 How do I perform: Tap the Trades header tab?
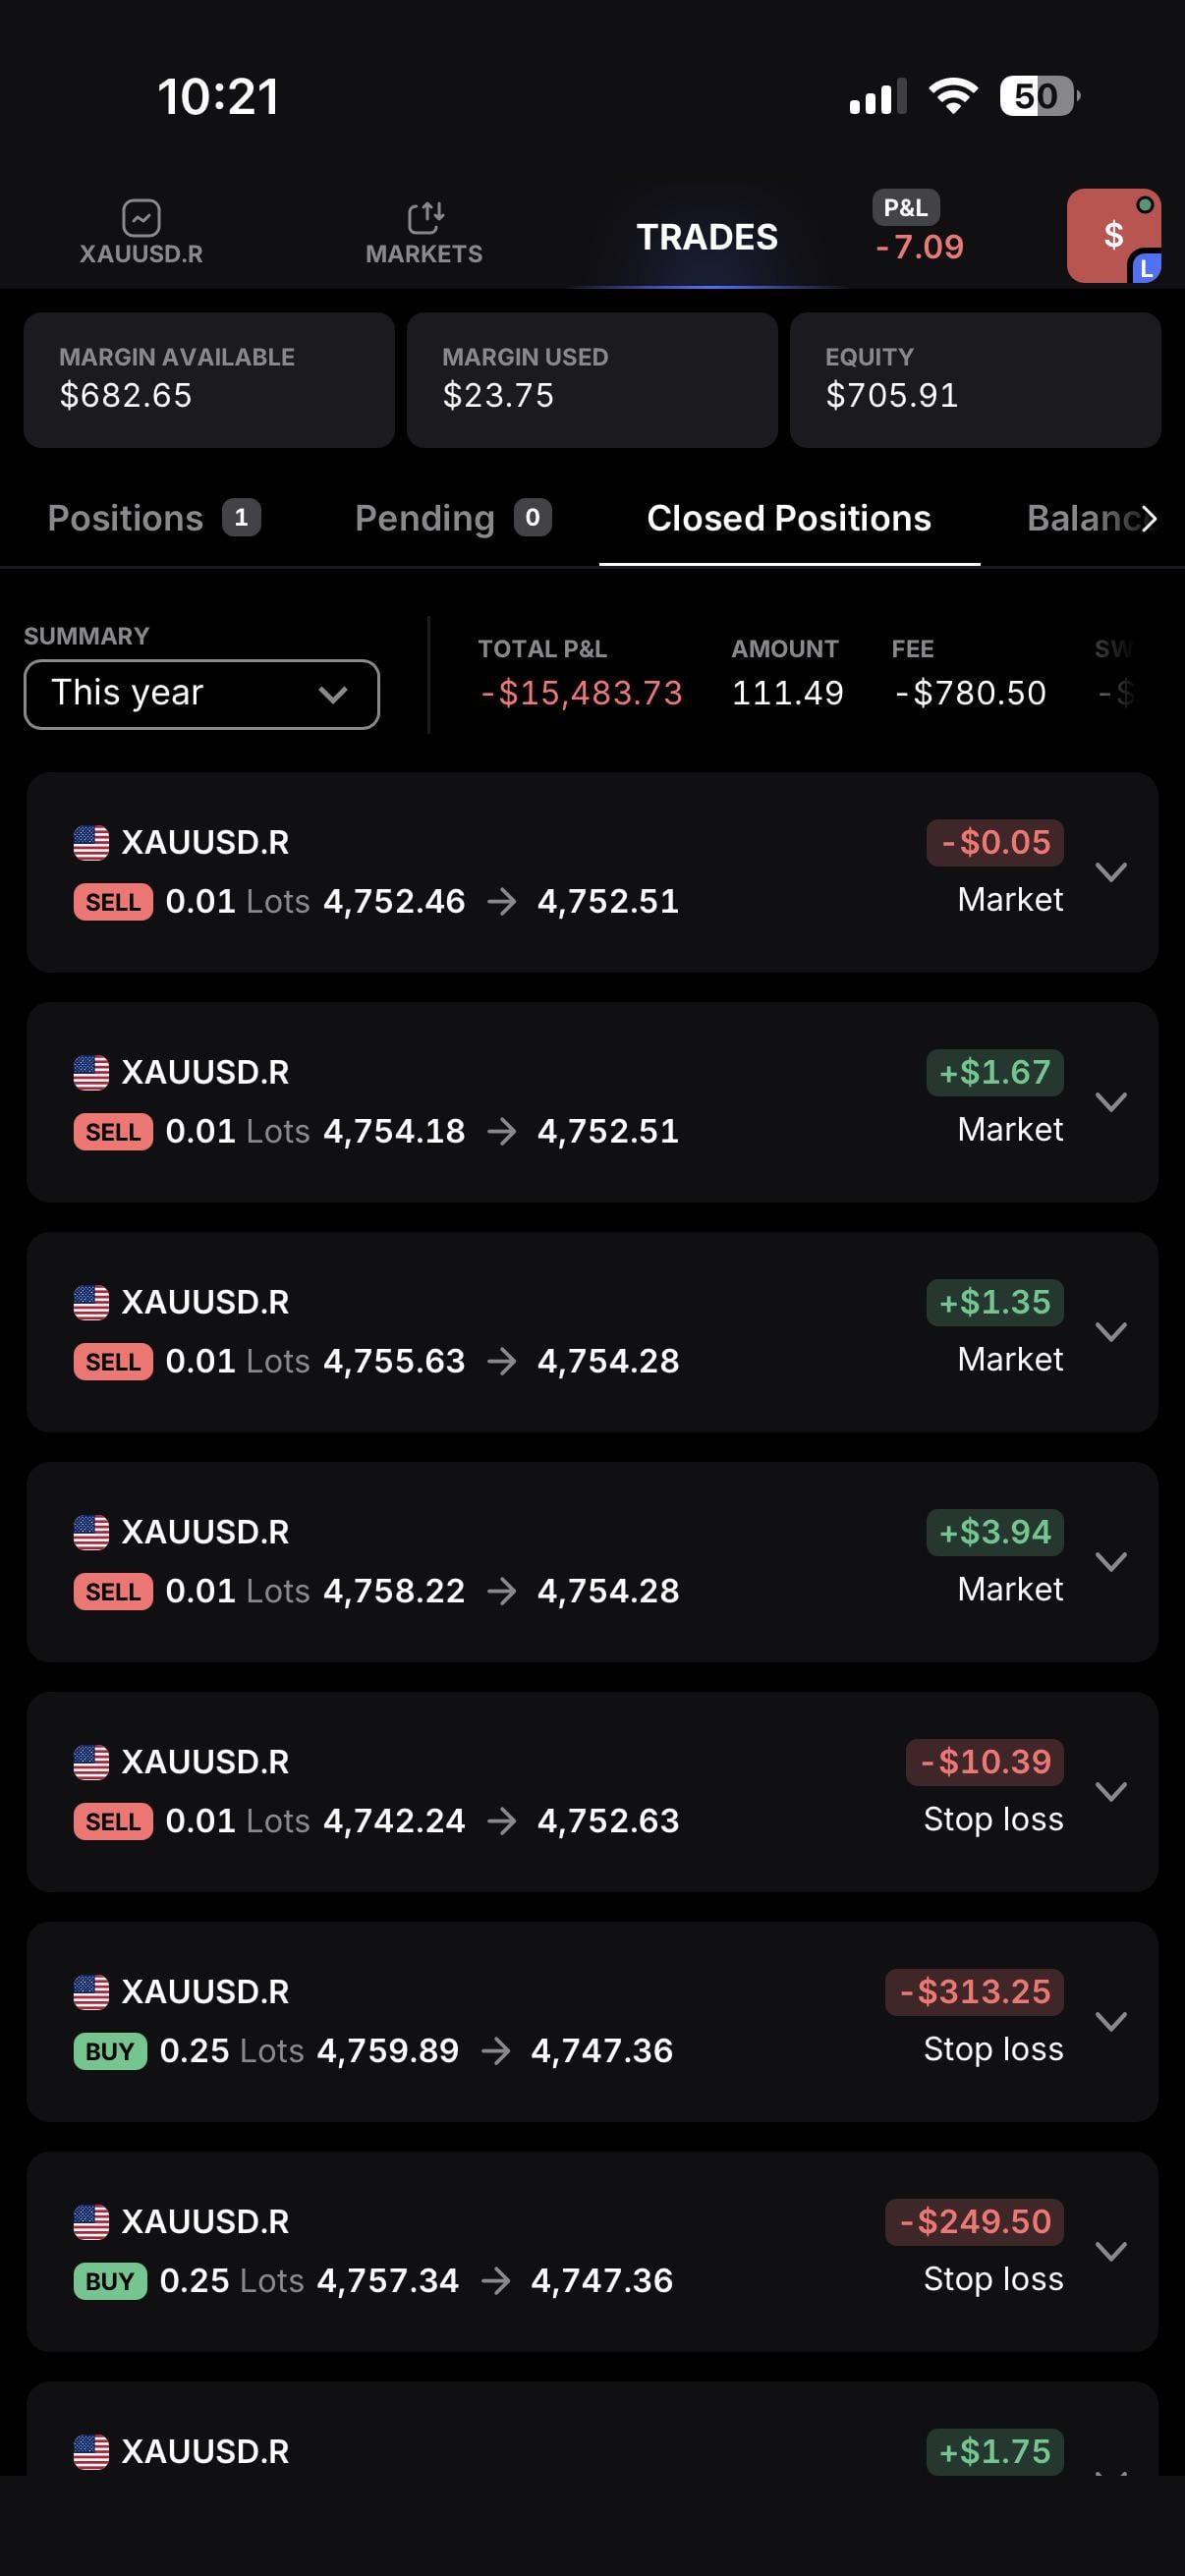tap(707, 237)
